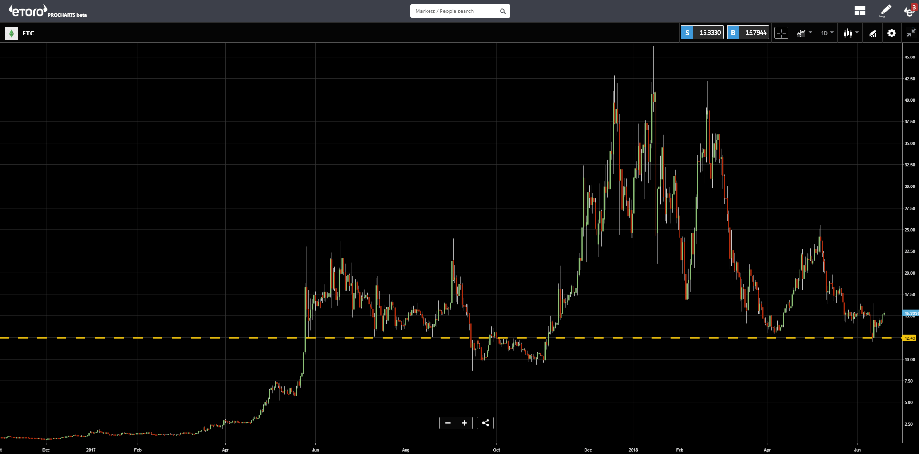Select the ETC instrument logo
Viewport: 919px width, 454px height.
(x=12, y=33)
